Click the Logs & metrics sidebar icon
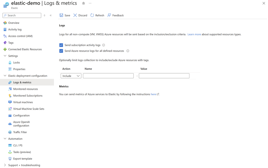This screenshot has height=168, width=268. point(10,82)
